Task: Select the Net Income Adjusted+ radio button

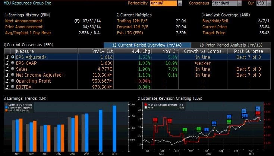Action: tap(13, 75)
